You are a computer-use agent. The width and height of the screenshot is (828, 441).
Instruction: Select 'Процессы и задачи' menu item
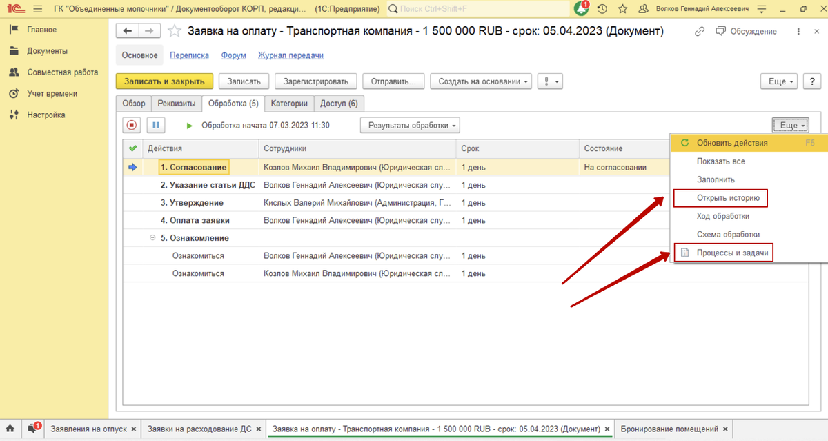tap(731, 253)
